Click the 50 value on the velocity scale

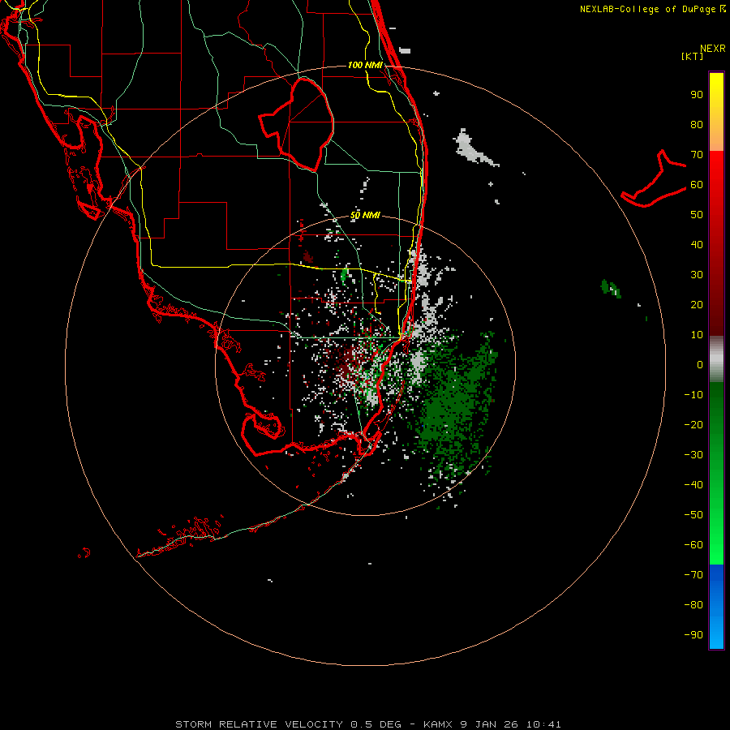697,215
